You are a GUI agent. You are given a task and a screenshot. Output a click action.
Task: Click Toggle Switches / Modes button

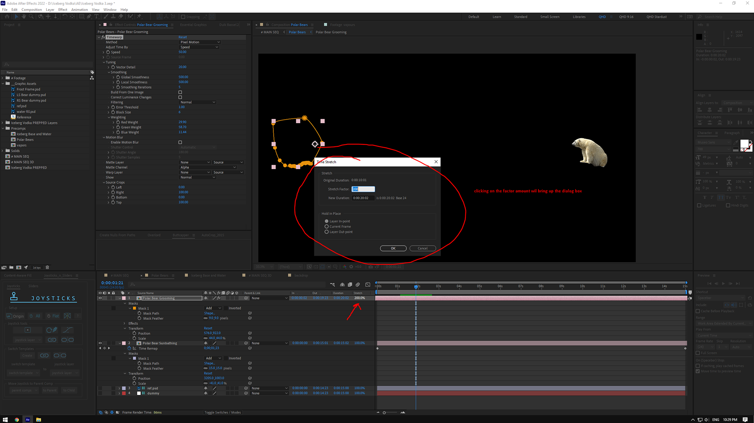(223, 412)
